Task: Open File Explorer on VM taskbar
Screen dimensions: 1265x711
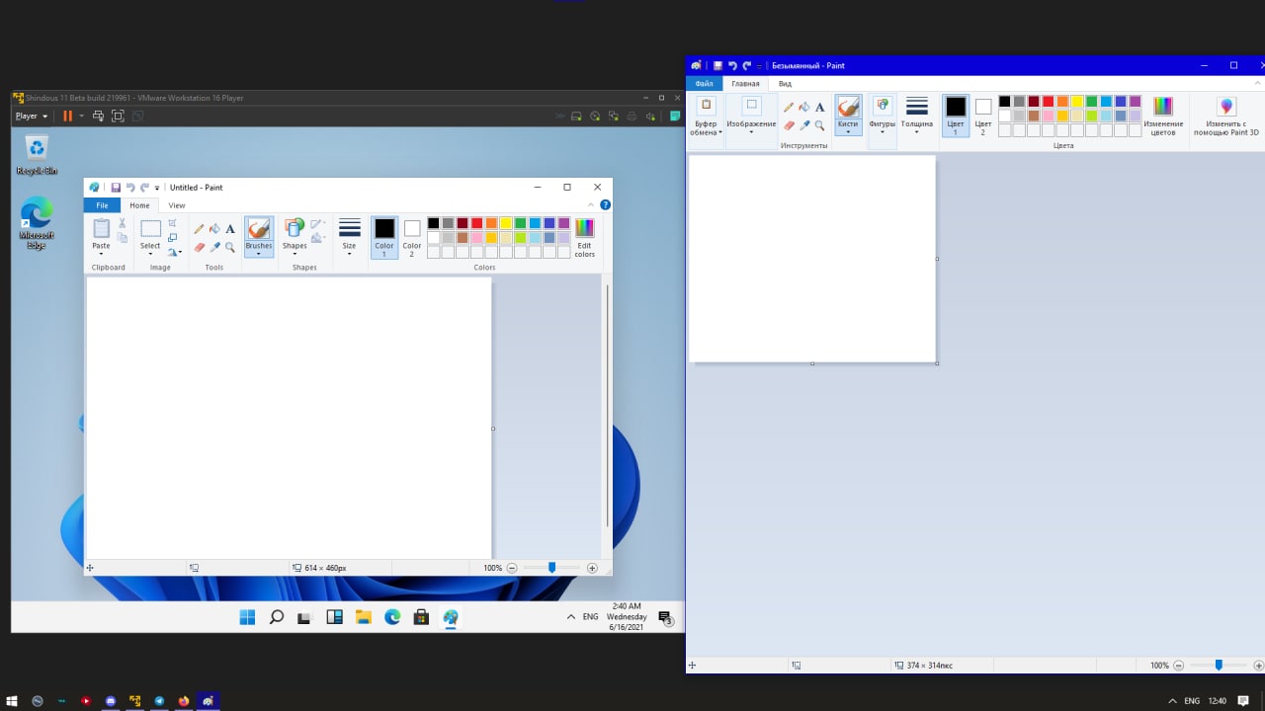Action: tap(363, 617)
